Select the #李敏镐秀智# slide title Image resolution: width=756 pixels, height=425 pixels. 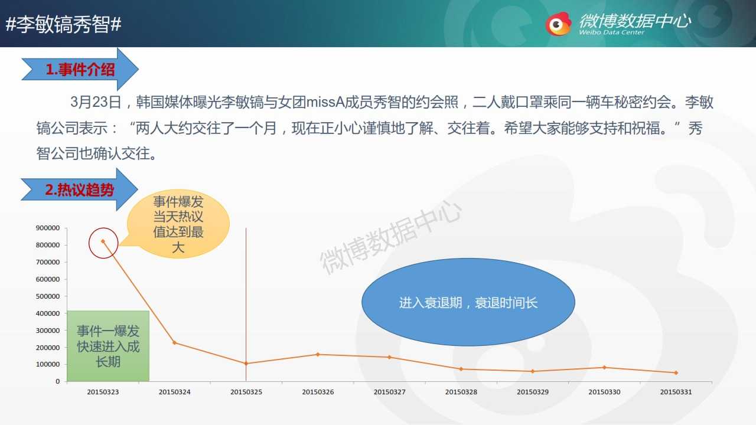[63, 25]
